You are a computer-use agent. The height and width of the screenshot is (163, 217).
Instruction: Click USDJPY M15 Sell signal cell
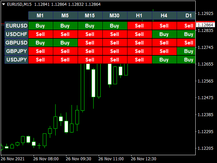point(90,60)
